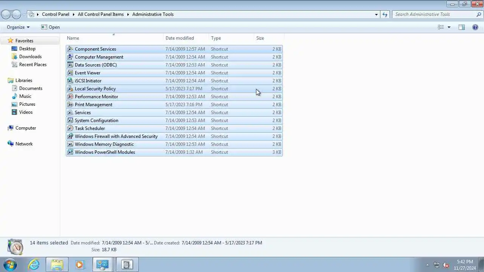This screenshot has height=272, width=484.
Task: Open Computer in navigation pane
Action: (x=26, y=128)
